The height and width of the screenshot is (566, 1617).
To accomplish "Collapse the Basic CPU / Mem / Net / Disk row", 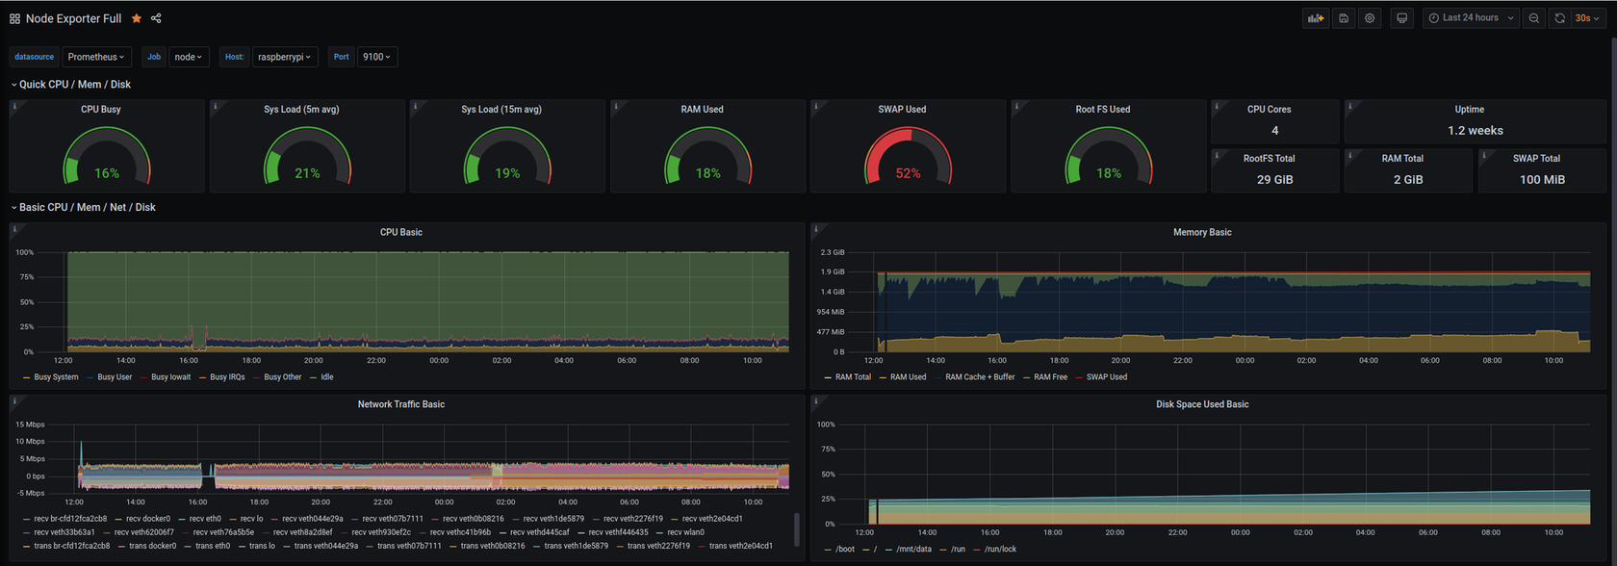I will coord(83,208).
